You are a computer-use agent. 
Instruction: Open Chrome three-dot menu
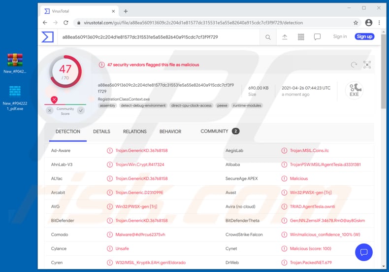(379, 23)
